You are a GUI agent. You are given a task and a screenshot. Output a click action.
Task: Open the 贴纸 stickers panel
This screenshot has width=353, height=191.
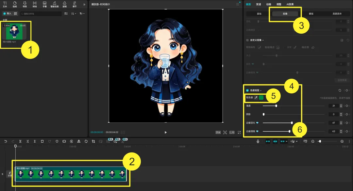(15, 4)
